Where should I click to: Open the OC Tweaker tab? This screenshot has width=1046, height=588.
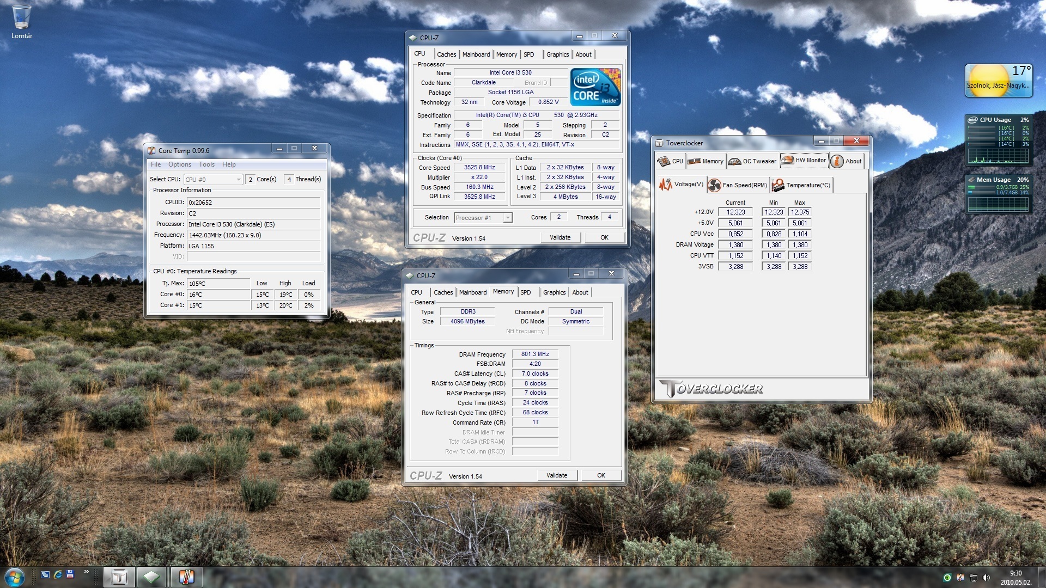(753, 161)
